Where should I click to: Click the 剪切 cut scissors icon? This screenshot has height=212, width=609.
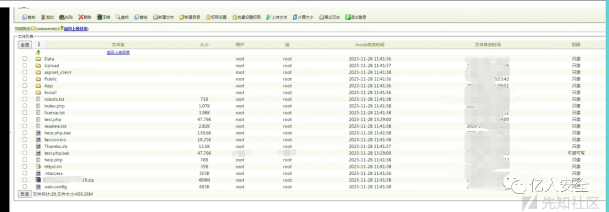click(x=43, y=17)
